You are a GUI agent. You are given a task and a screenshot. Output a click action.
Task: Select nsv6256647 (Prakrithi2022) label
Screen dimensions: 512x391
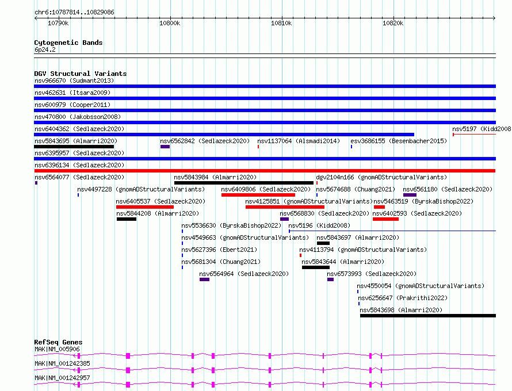pos(403,298)
